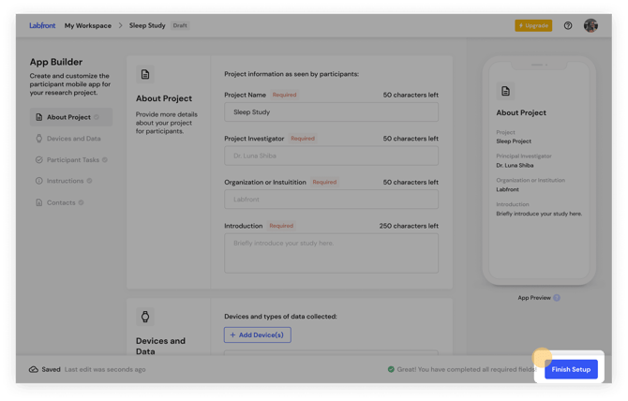Click the document icon in phone preview
This screenshot has height=401, width=628.
[x=506, y=91]
